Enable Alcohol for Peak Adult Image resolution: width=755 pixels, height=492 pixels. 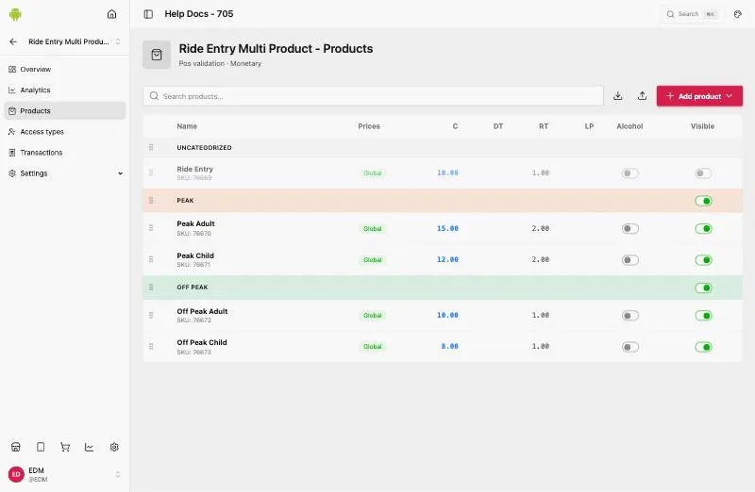(x=629, y=228)
